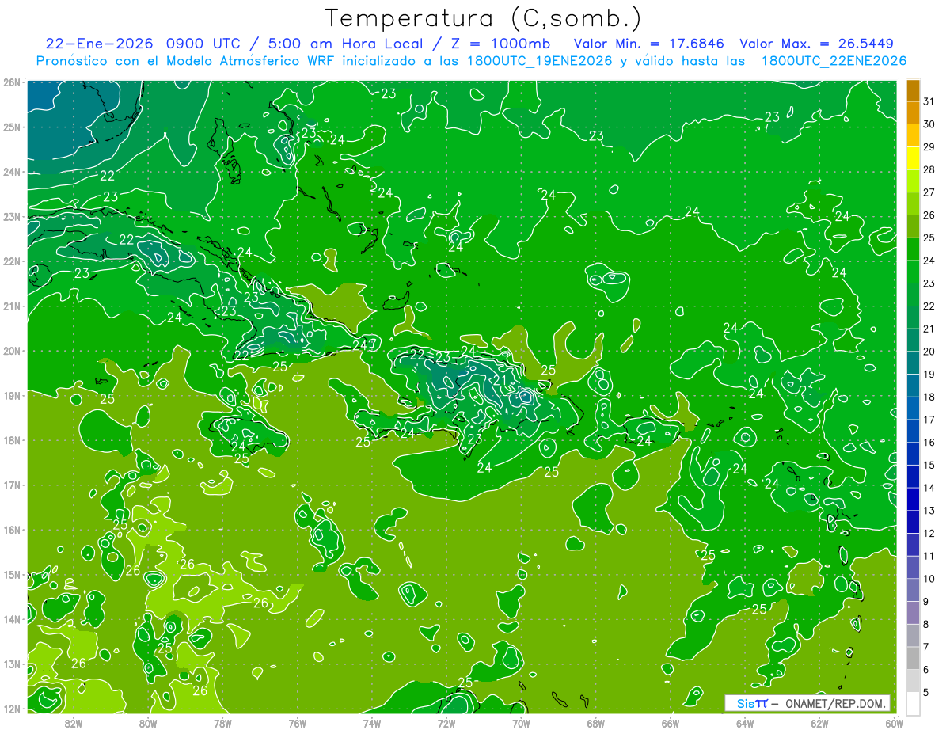Click the colorbar scale label 5

pyautogui.click(x=927, y=692)
